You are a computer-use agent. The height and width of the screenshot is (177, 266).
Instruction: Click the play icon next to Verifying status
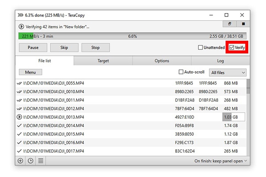[x=21, y=27]
